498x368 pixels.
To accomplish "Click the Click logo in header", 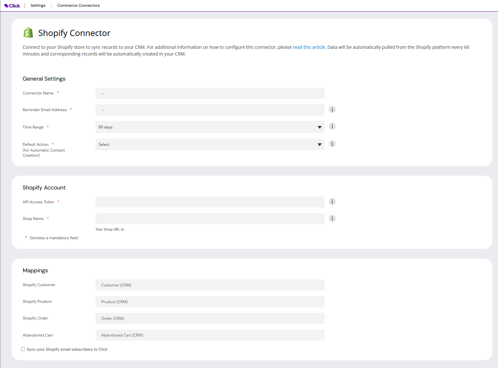I will click(x=12, y=5).
